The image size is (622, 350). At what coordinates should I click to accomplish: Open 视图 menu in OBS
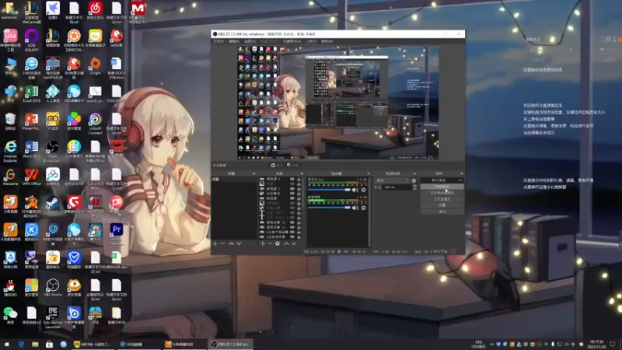(x=250, y=41)
